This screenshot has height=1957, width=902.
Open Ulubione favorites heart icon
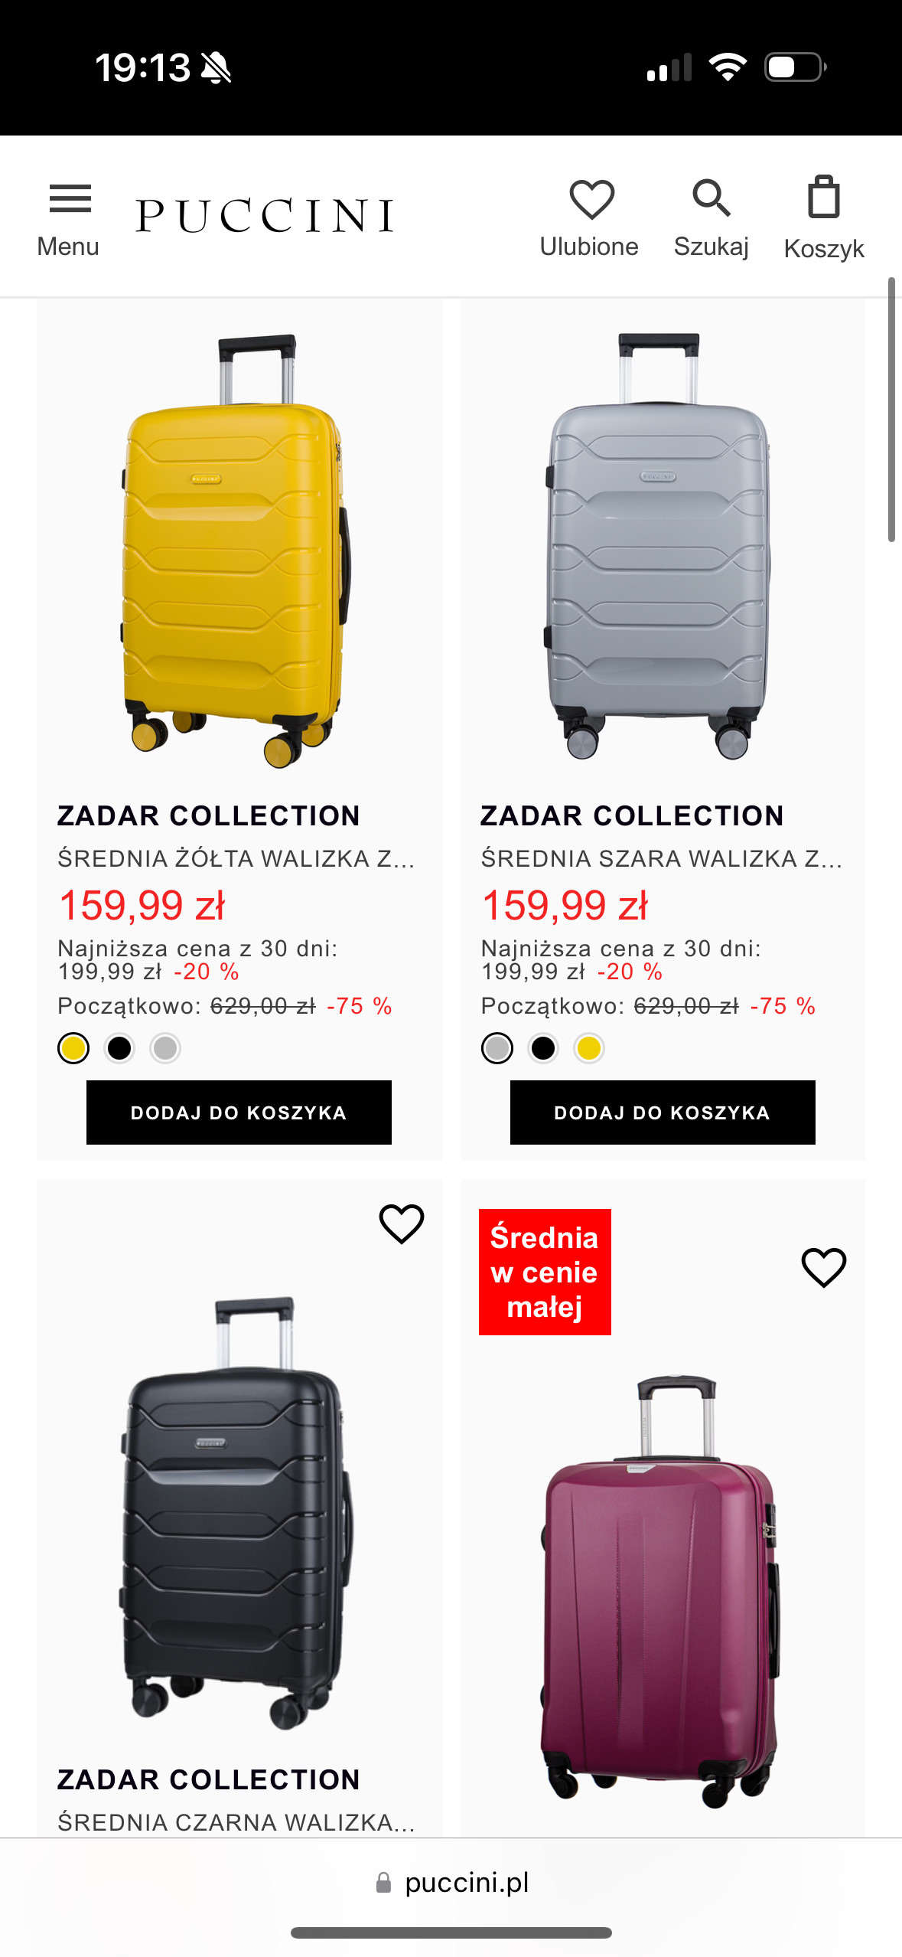pyautogui.click(x=591, y=201)
